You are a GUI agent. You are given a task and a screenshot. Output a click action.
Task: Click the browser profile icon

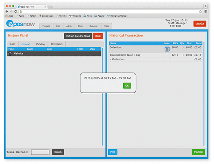205,6
